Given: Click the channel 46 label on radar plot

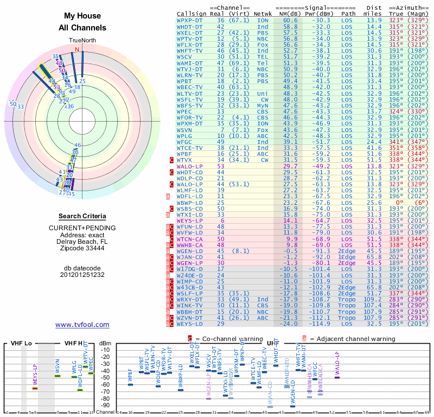Looking at the screenshot, I should click(x=78, y=145).
